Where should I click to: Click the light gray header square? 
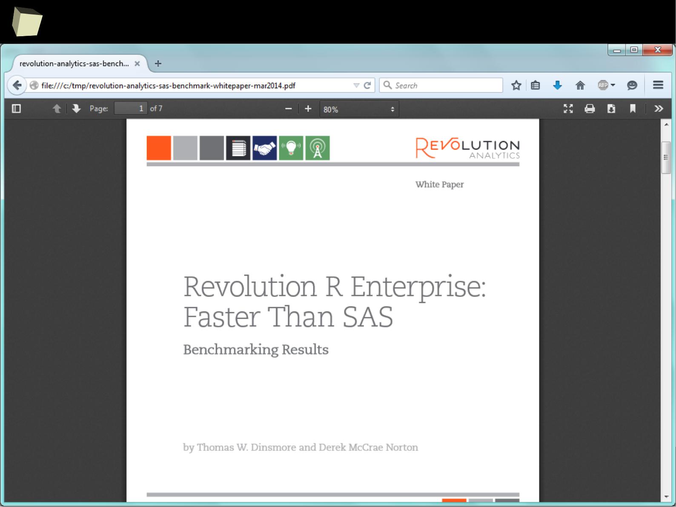pos(185,148)
